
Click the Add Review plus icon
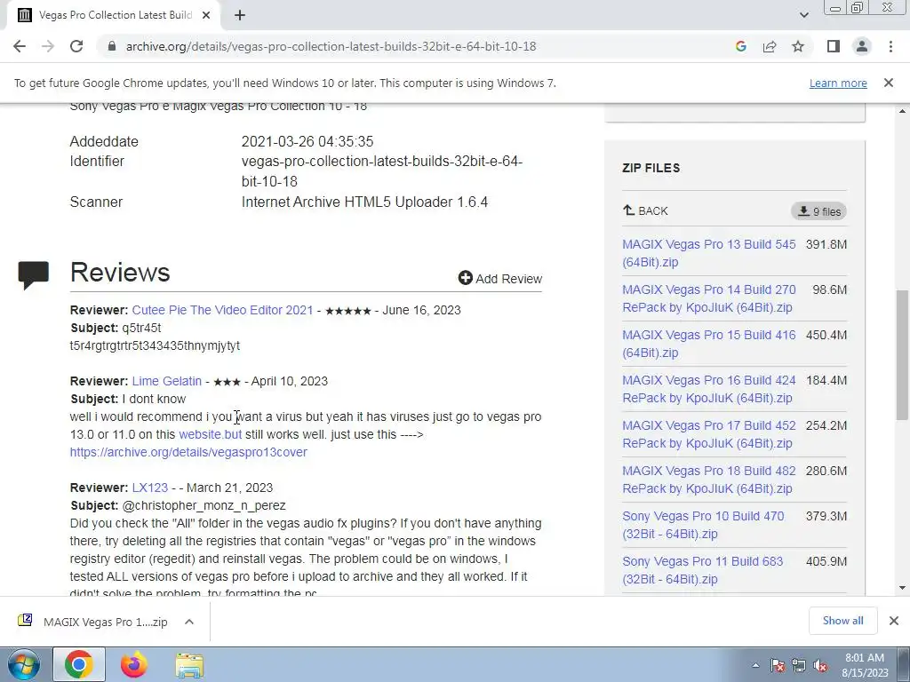click(466, 278)
